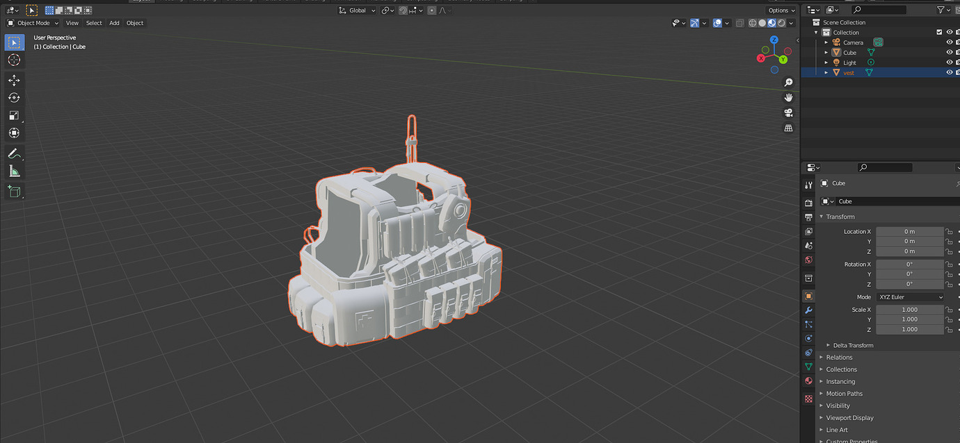Select the Transform tool
The height and width of the screenshot is (443, 960).
[14, 133]
